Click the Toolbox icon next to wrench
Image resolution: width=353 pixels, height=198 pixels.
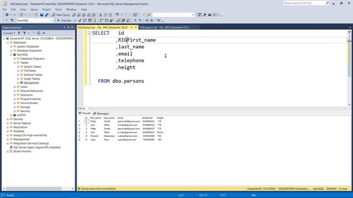[x=210, y=15]
